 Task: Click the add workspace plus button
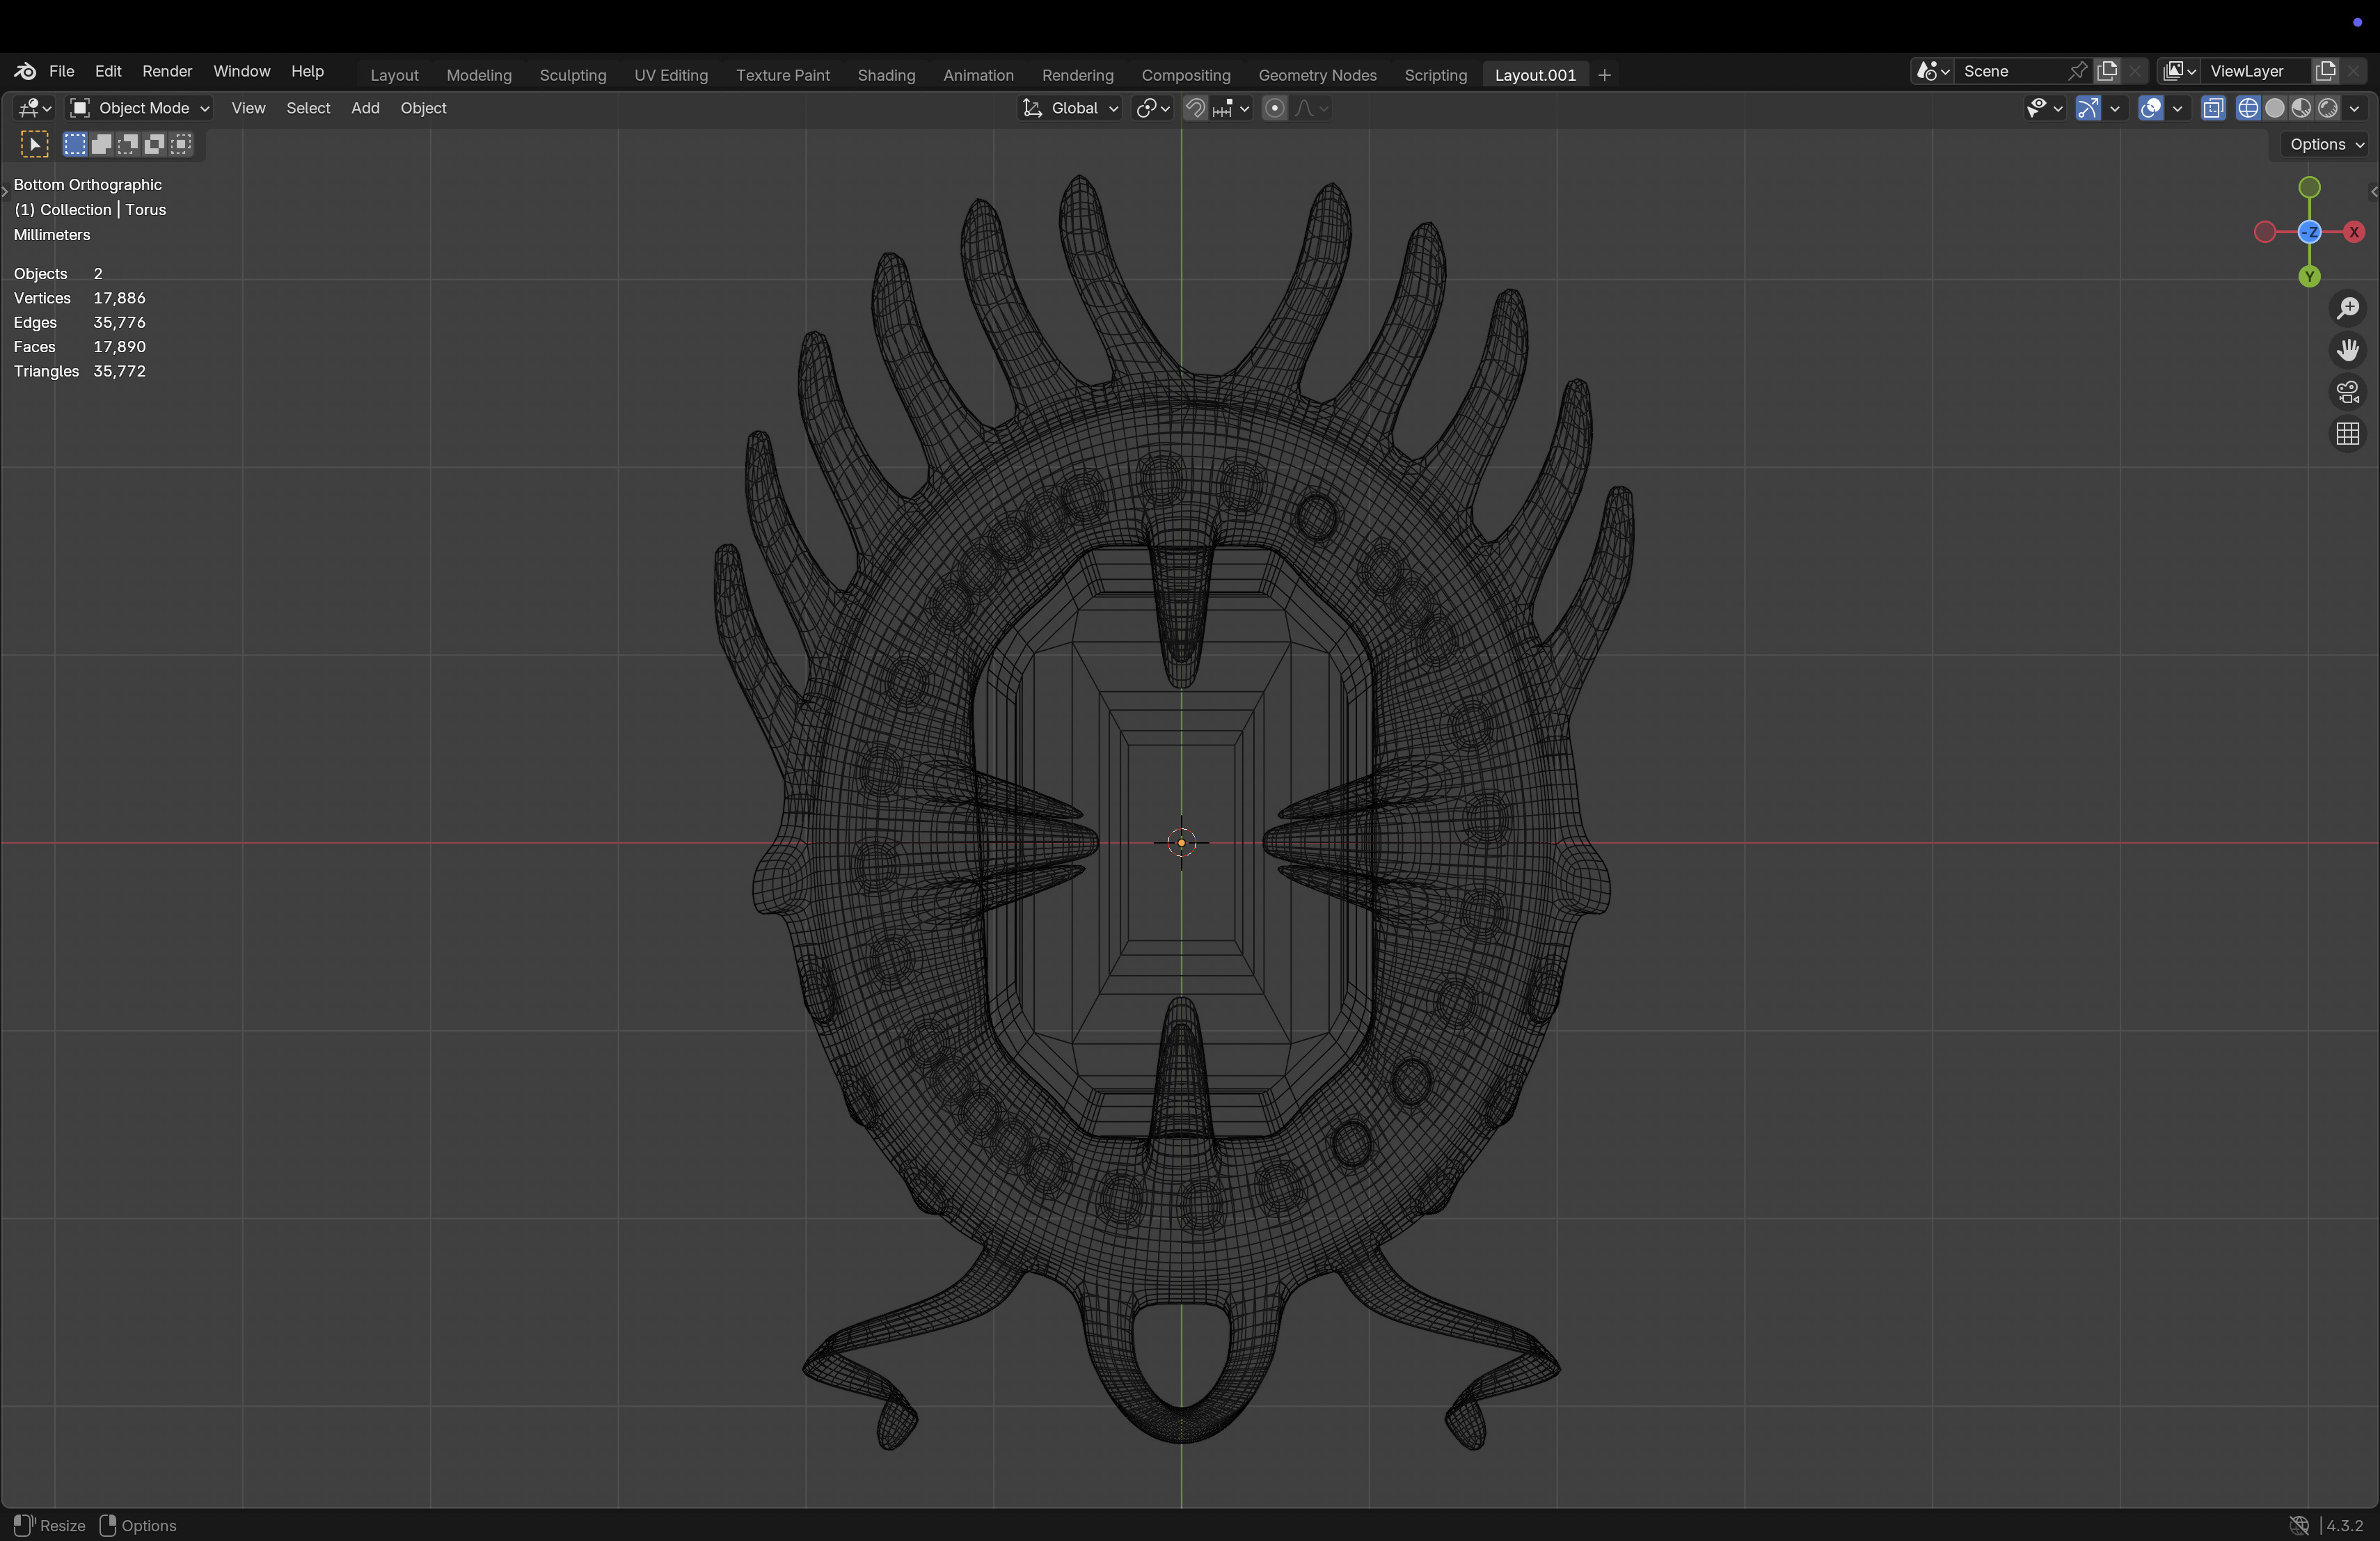pyautogui.click(x=1604, y=75)
